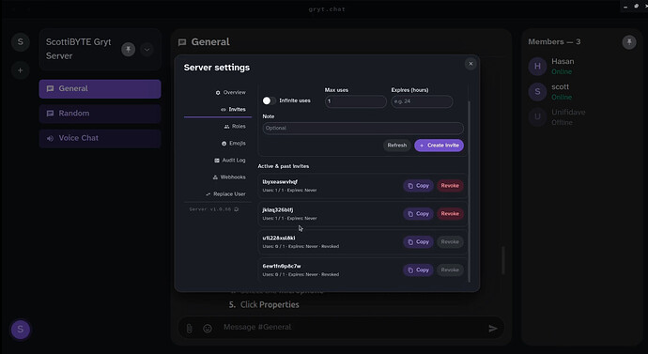The image size is (648, 354).
Task: Select the ScottiBYTE server avatar S
Action: [x=21, y=42]
